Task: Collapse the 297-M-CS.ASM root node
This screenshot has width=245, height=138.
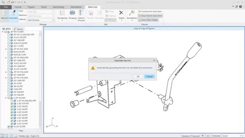Action: click(x=3, y=32)
